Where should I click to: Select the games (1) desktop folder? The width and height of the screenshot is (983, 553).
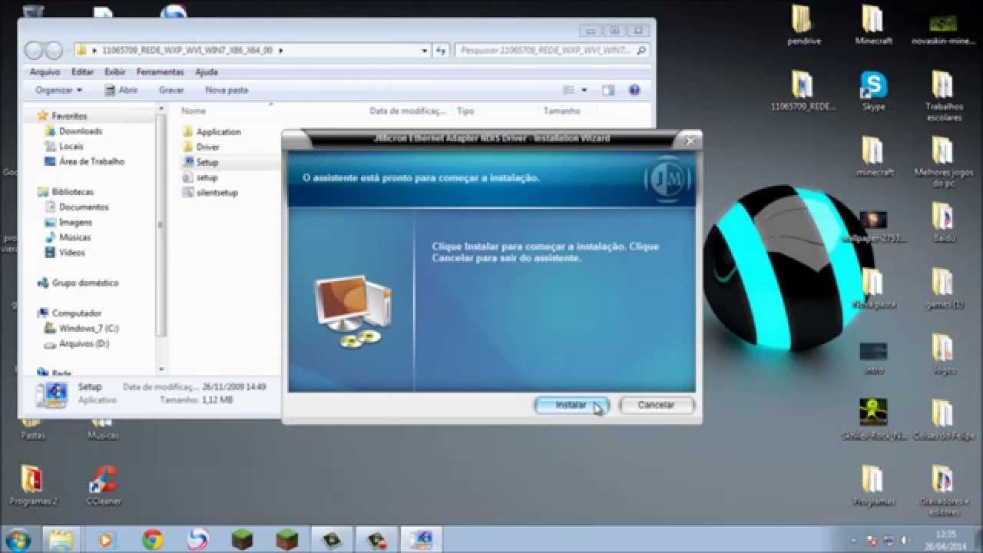coord(943,289)
